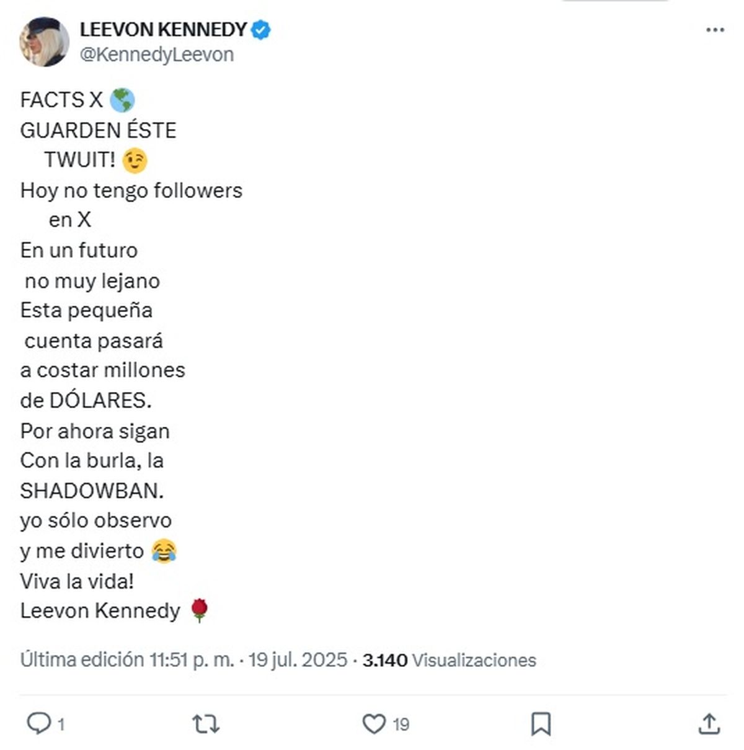This screenshot has height=750, width=744.
Task: Click the winking emoji next to TWUIT!
Action: coord(135,160)
